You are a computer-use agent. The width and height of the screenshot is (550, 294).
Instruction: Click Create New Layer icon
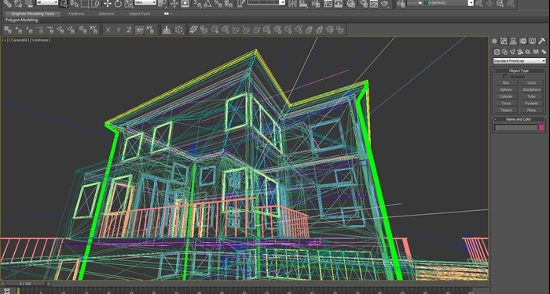[x=478, y=3]
